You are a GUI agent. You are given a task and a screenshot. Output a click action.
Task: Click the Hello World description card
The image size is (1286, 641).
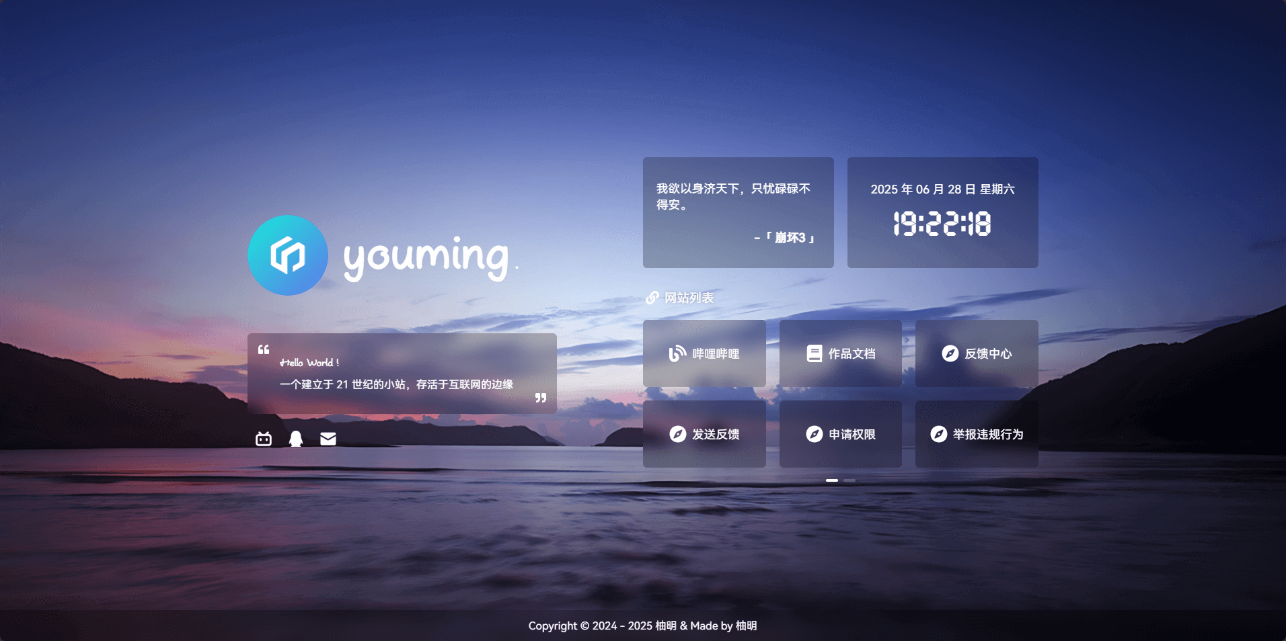tap(402, 374)
